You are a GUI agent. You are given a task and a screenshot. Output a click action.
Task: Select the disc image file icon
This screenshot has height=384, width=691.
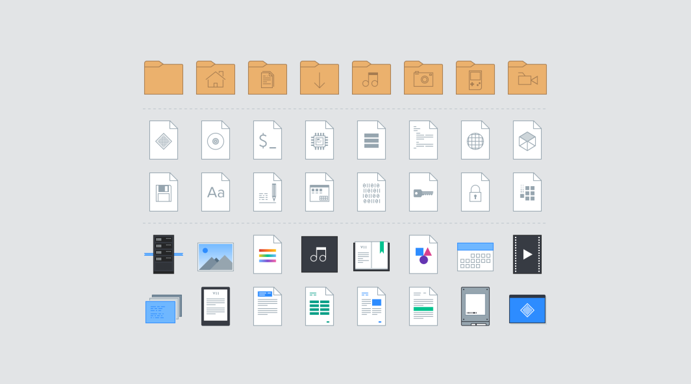click(215, 141)
